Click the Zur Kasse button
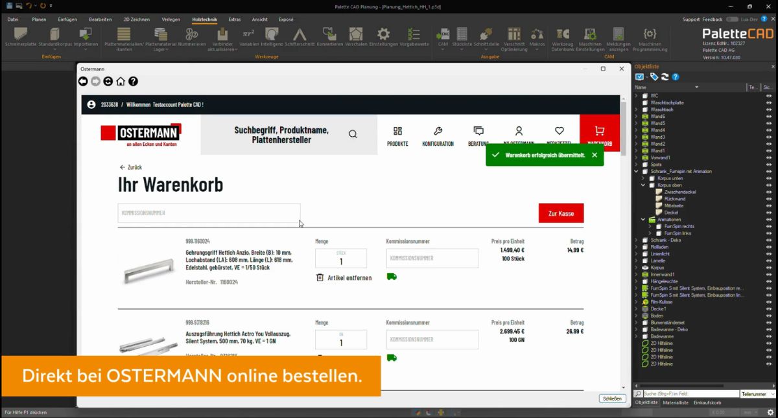This screenshot has height=418, width=778. pos(561,213)
